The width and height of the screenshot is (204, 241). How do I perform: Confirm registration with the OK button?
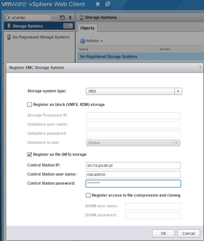tap(163, 234)
